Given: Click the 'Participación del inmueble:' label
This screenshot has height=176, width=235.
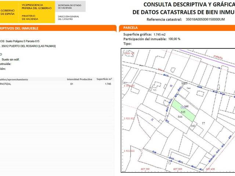Looking at the screenshot, I should tap(145, 39).
